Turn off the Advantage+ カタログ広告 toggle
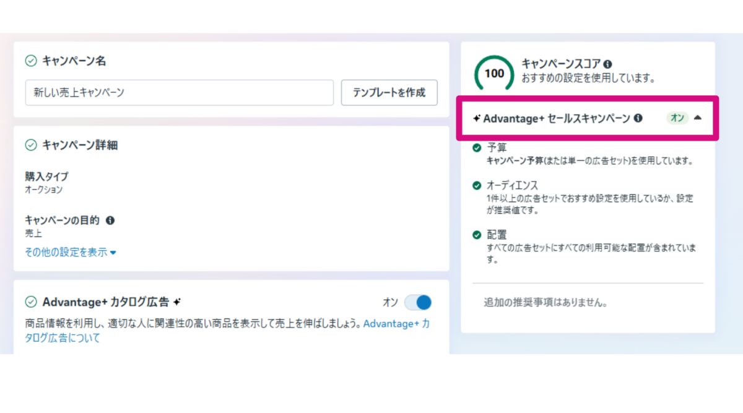This screenshot has height=413, width=743. 418,302
